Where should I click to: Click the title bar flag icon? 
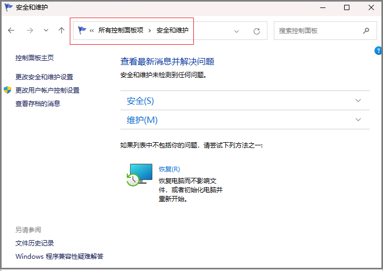click(9, 7)
